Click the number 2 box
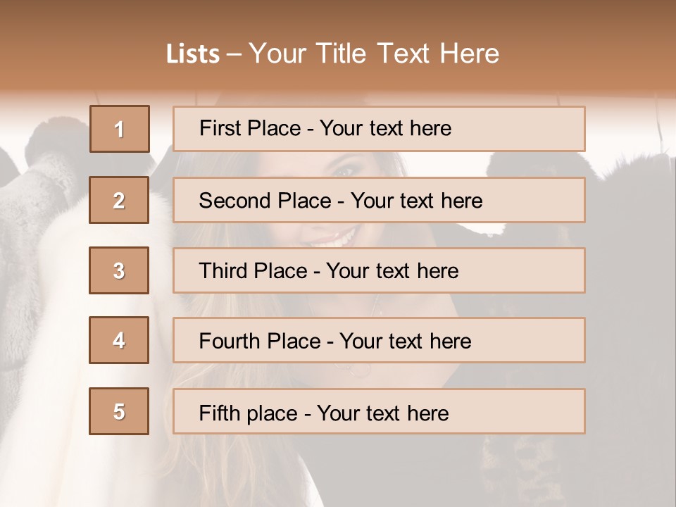676x507 pixels. (119, 200)
